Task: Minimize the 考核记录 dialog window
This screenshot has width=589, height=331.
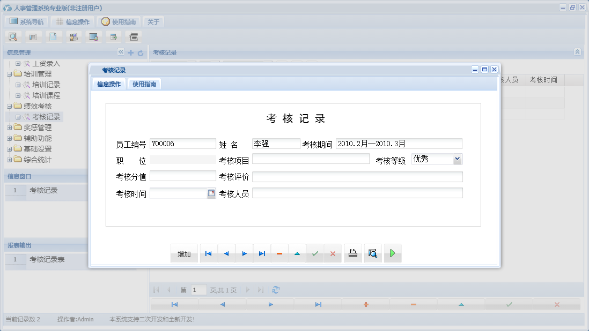Action: (475, 69)
